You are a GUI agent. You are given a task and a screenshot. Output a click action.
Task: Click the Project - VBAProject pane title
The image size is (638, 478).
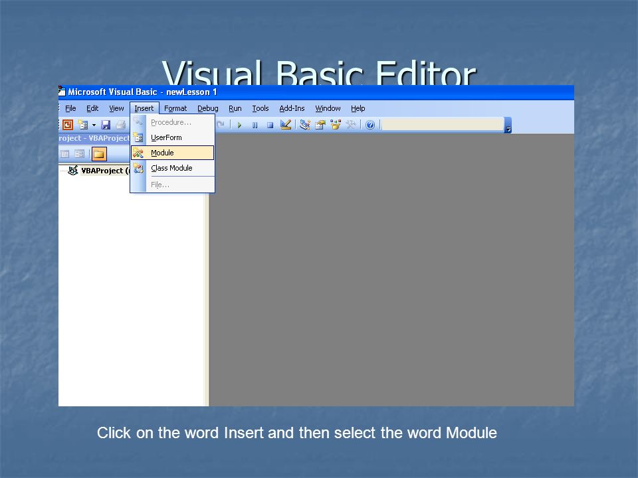(x=94, y=138)
